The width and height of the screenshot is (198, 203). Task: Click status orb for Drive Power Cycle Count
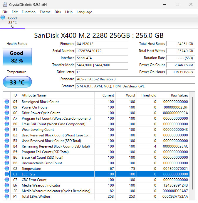(7, 113)
